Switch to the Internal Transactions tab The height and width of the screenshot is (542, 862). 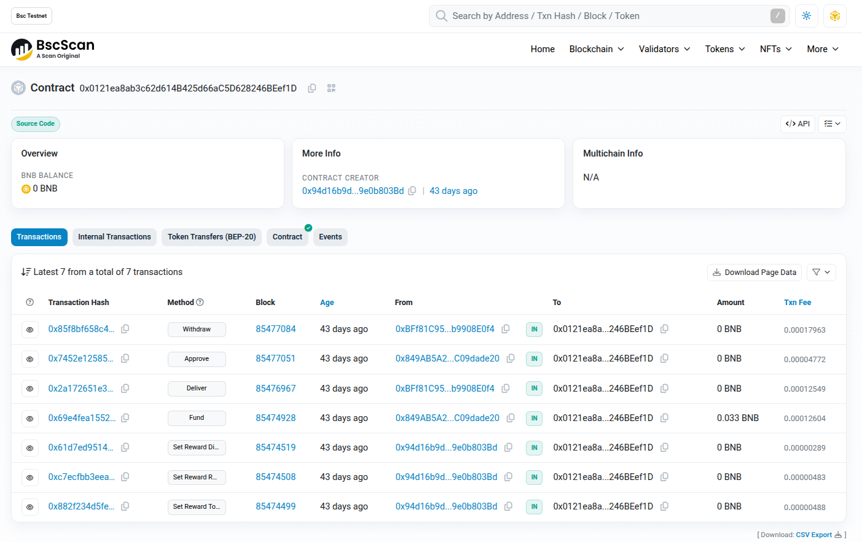click(114, 237)
